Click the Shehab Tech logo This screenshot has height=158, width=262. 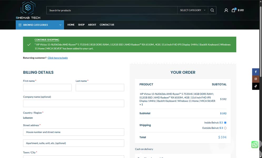pyautogui.click(x=28, y=10)
